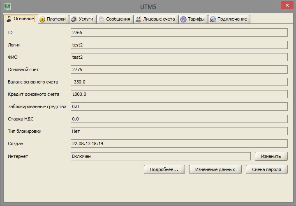The width and height of the screenshot is (296, 206).
Task: Click the Основной счет label
Action: tap(23, 69)
